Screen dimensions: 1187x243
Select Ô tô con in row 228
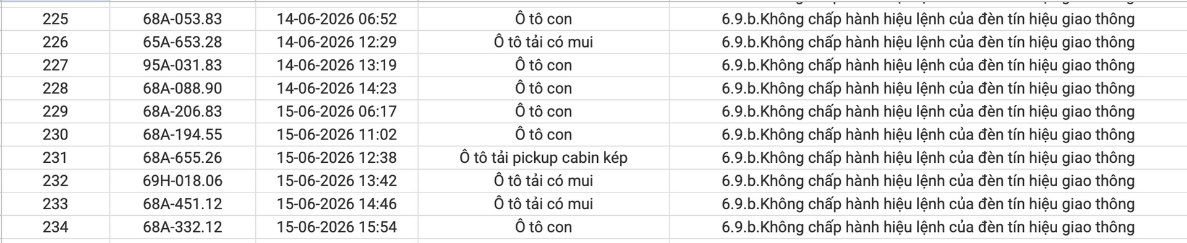543,88
